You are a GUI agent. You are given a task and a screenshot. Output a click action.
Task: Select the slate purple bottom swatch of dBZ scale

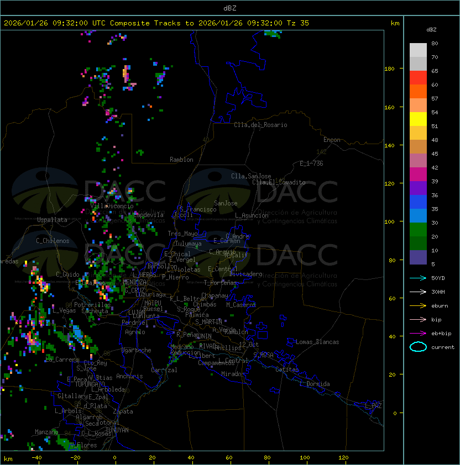coord(418,257)
